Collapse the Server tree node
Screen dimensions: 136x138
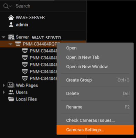click(x=4, y=37)
